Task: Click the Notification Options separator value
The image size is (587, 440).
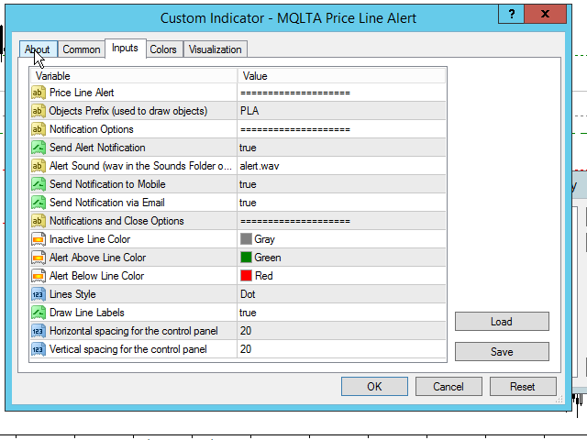Action: 295,129
